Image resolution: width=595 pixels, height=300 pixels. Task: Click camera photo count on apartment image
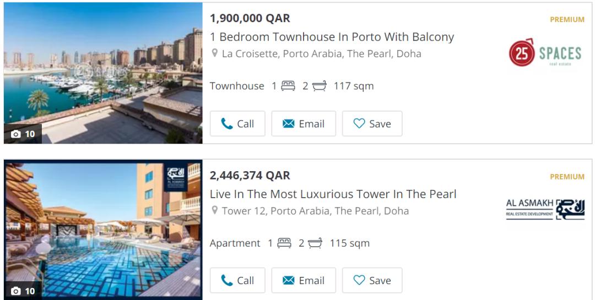(x=23, y=291)
